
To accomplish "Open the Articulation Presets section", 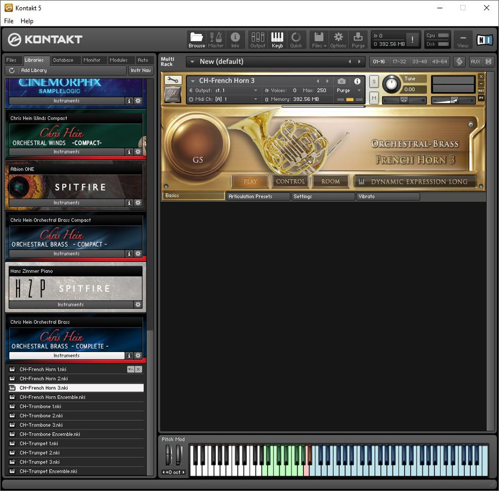I will (x=258, y=197).
